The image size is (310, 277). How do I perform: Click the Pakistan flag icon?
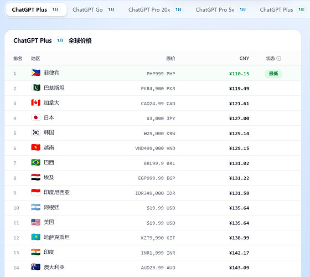36,88
